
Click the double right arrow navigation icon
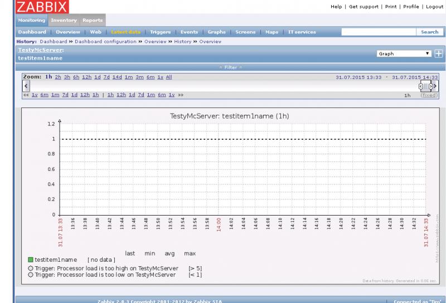point(181,95)
